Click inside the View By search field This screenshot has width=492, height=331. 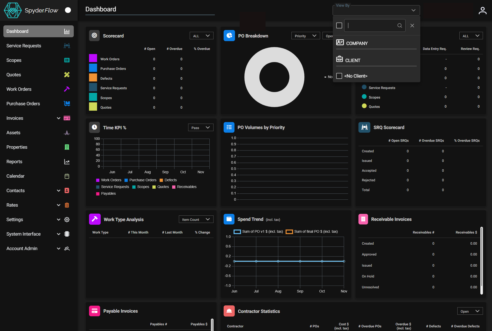pos(373,25)
